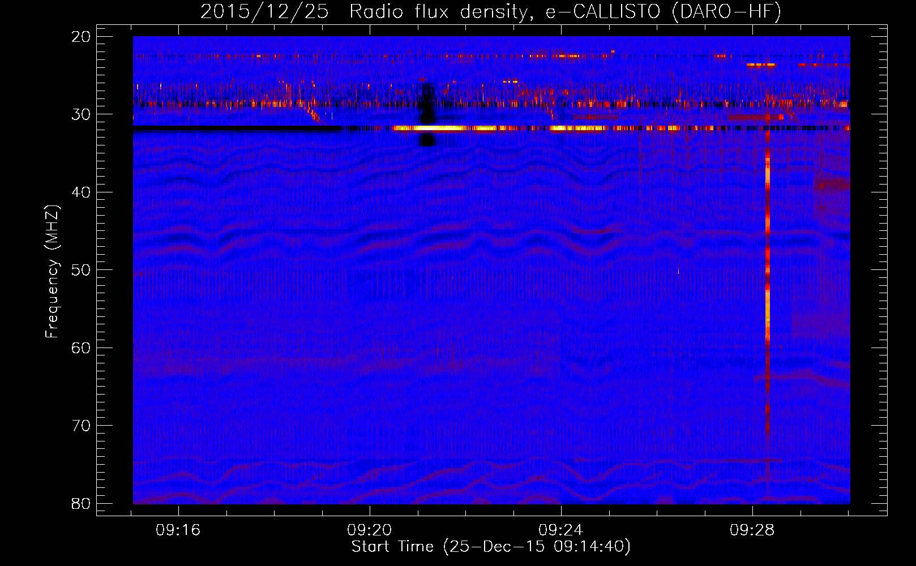Click the 20 MHz frequency tick label
The width and height of the screenshot is (916, 566).
pos(81,37)
